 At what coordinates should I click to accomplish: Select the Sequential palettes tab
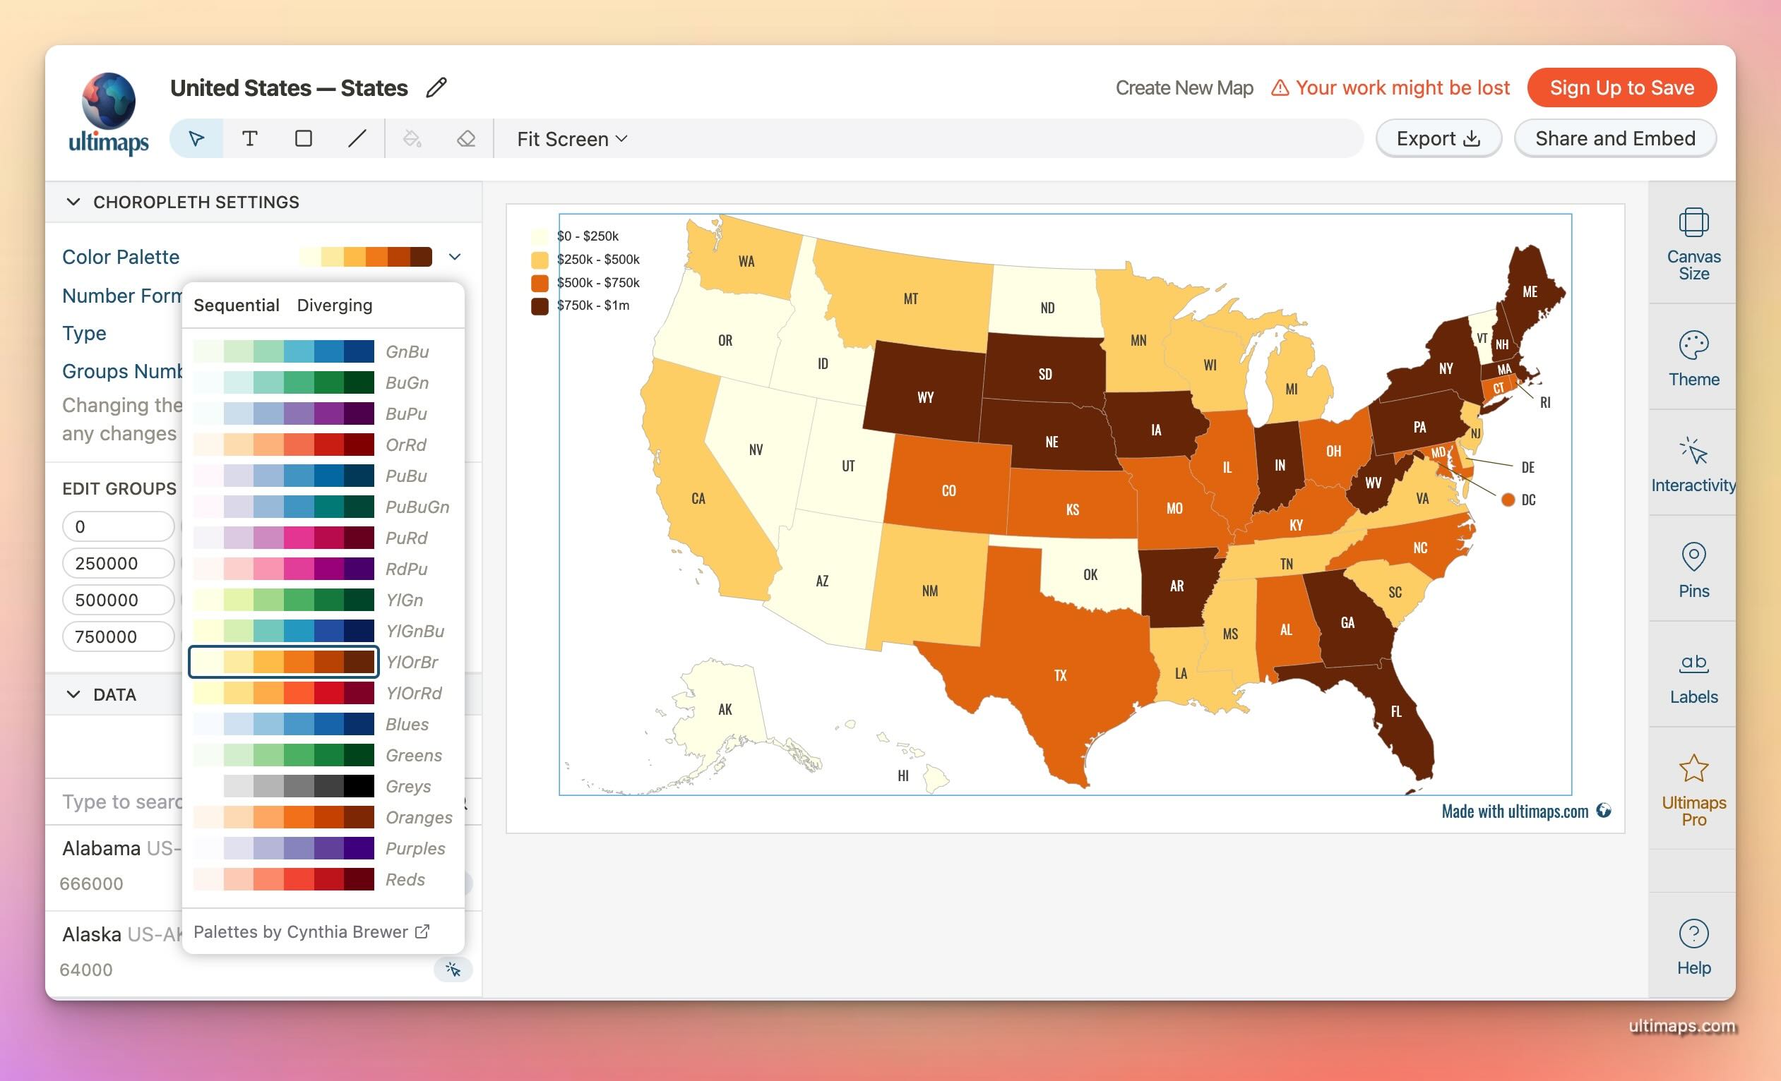coord(237,306)
